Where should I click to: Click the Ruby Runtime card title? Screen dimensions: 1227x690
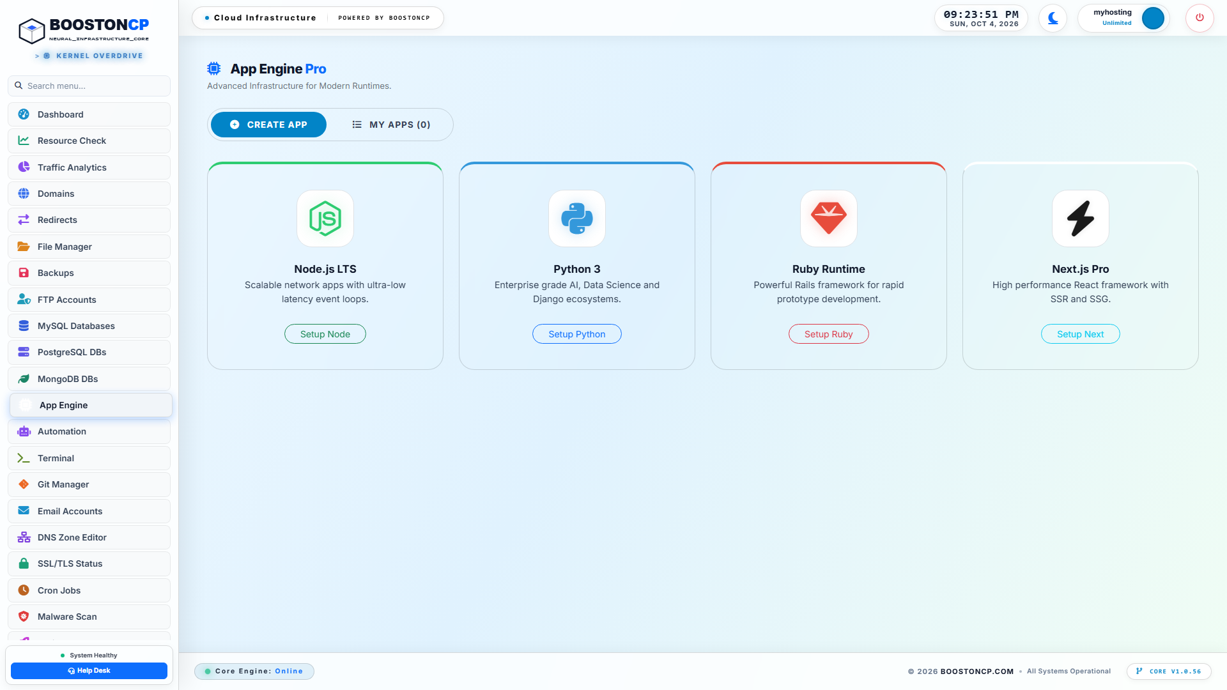pyautogui.click(x=829, y=269)
